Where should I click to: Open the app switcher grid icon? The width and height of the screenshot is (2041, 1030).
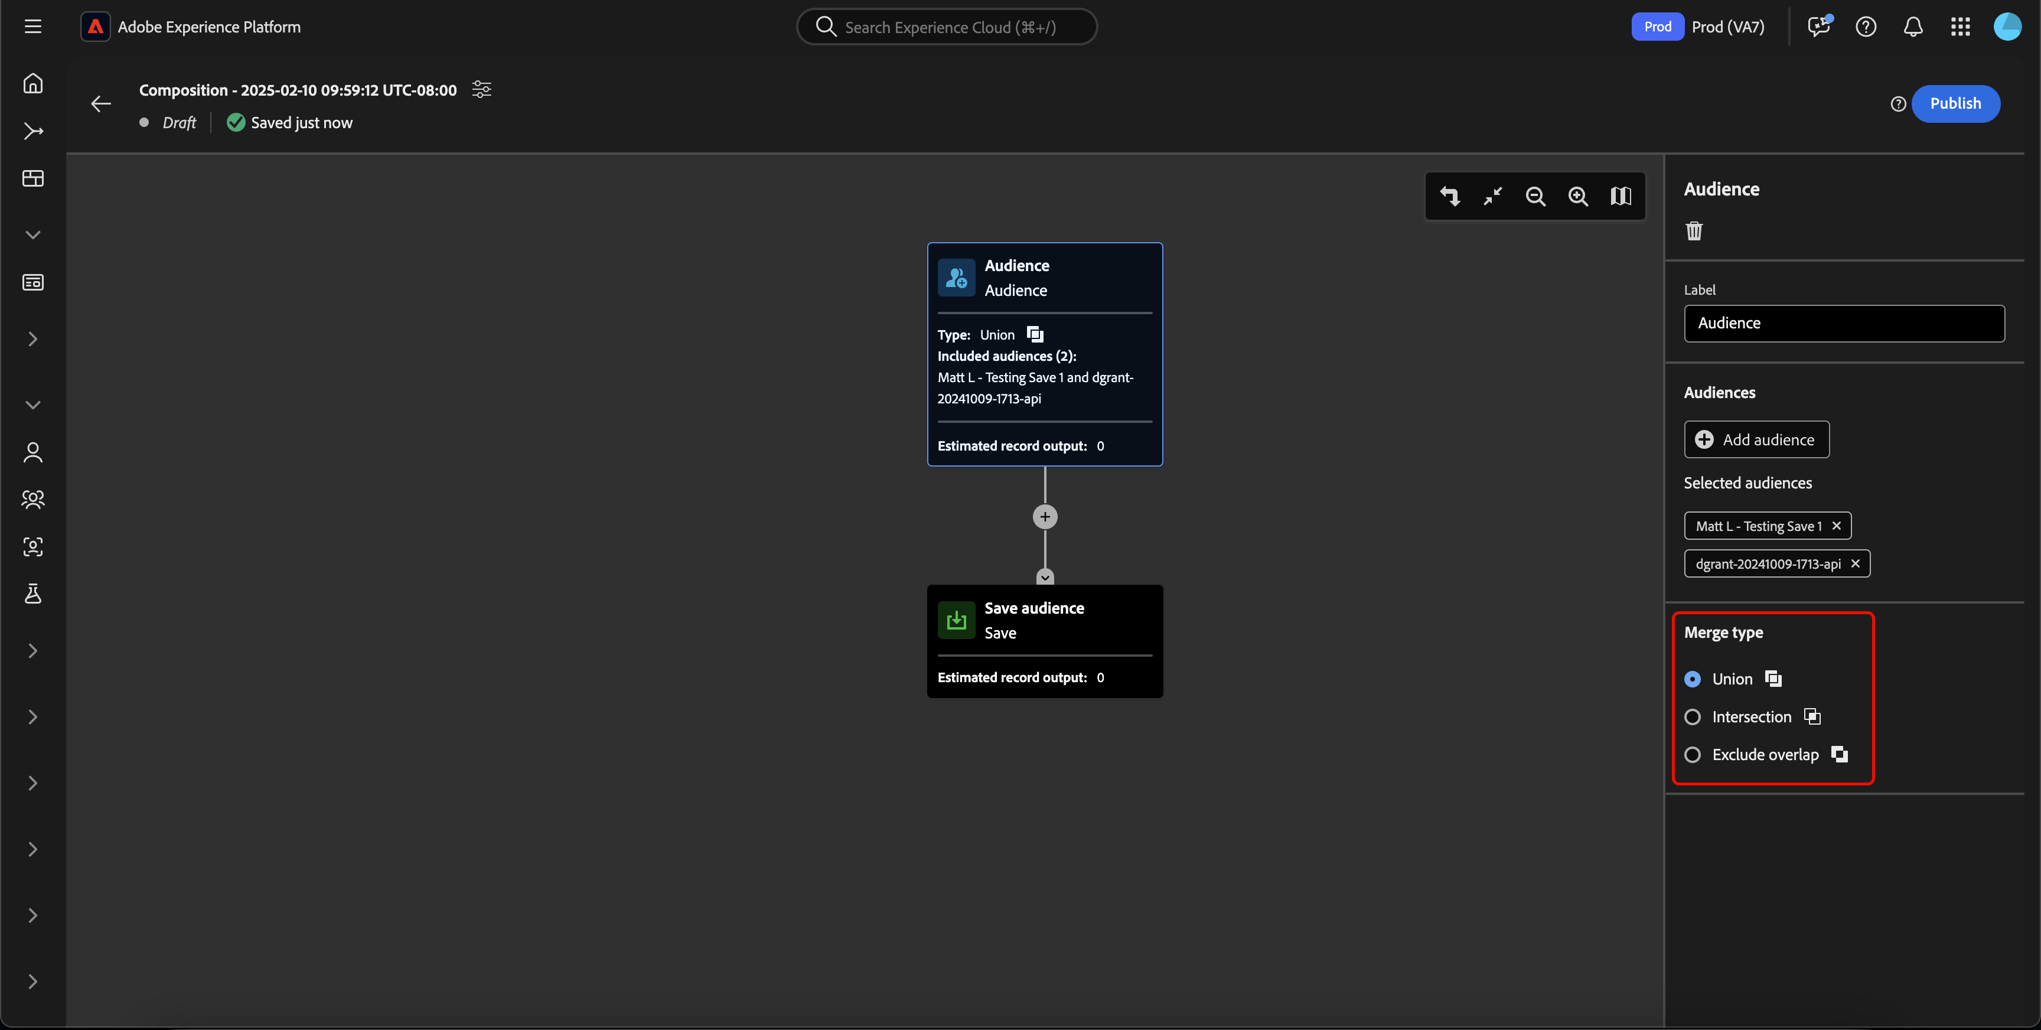point(1960,27)
